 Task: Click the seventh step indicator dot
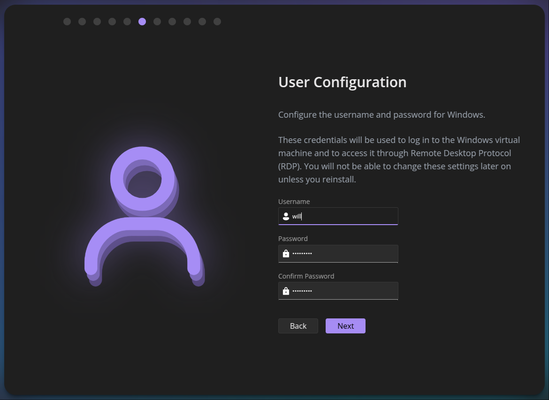pos(157,22)
